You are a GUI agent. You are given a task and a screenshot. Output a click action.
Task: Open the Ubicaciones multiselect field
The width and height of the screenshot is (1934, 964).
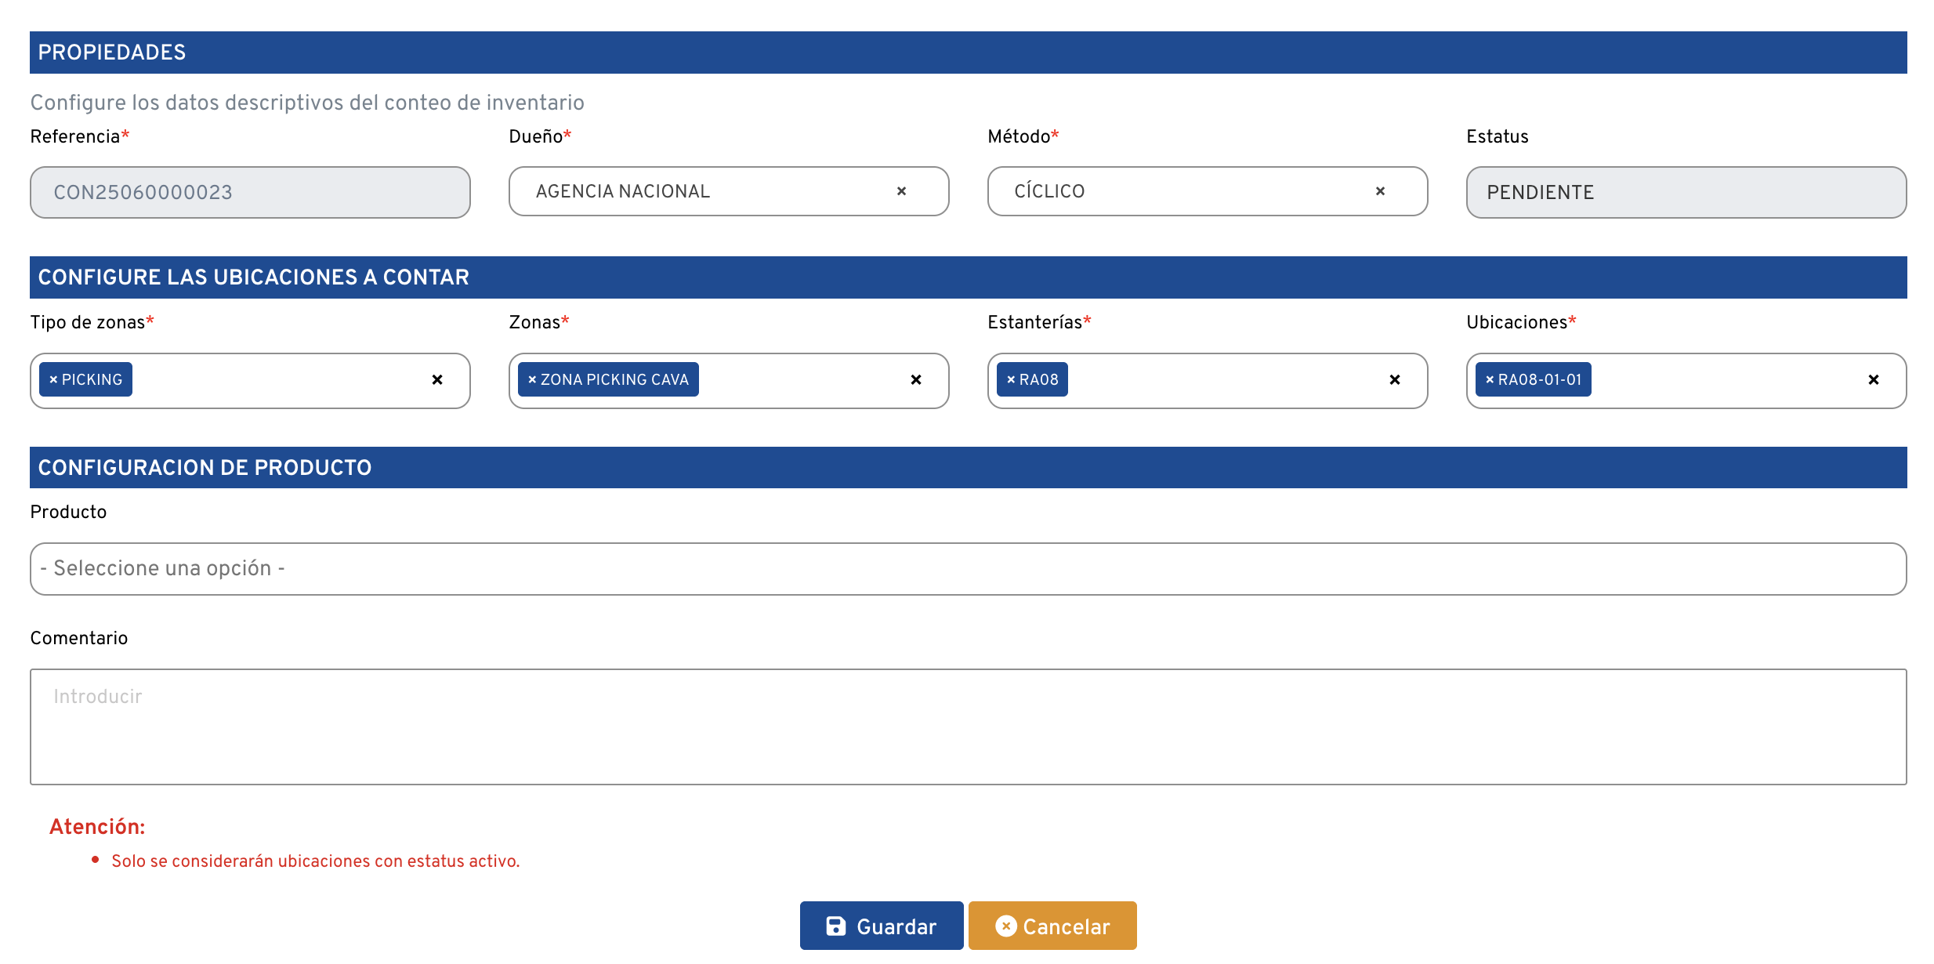pos(1724,381)
